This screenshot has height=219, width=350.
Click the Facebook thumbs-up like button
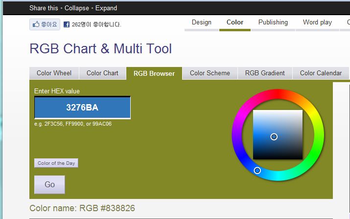point(45,24)
